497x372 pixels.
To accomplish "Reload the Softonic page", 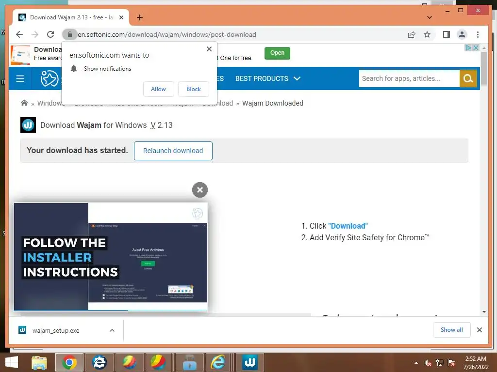I will click(x=50, y=34).
